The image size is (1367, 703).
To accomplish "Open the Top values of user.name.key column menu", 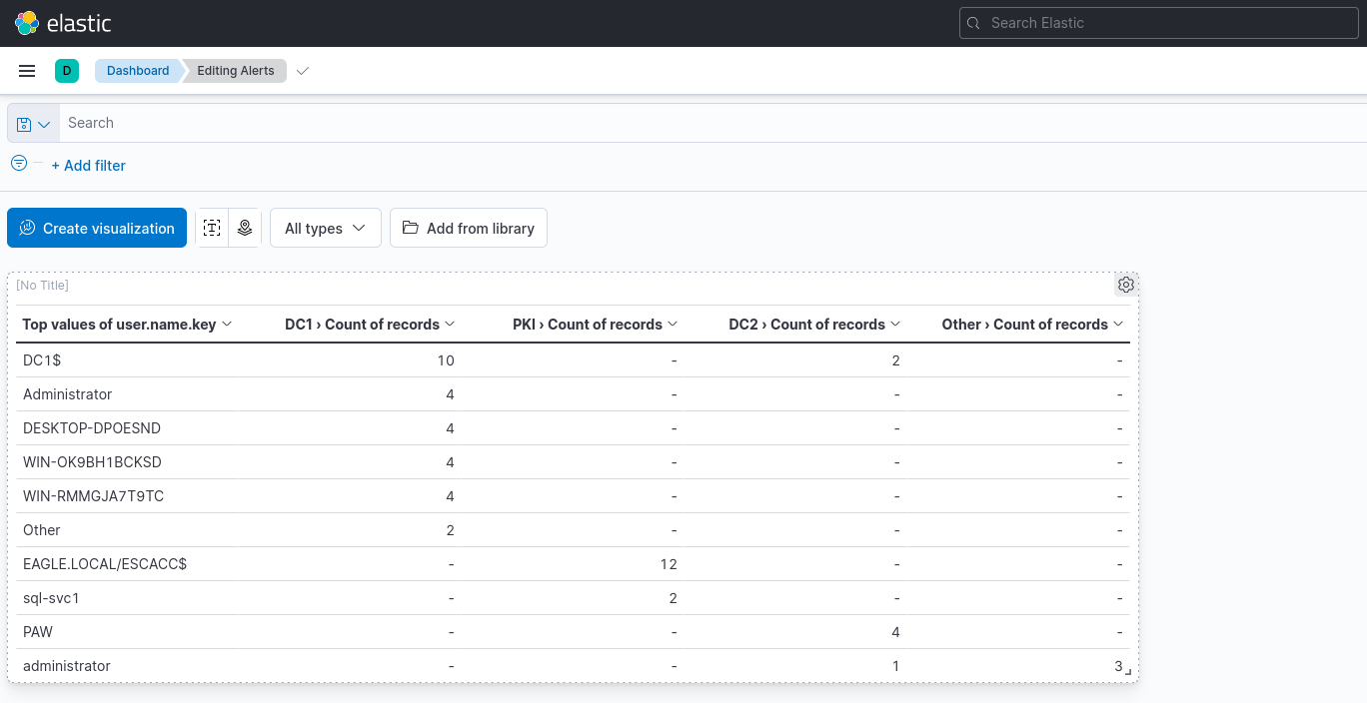I will [x=227, y=324].
